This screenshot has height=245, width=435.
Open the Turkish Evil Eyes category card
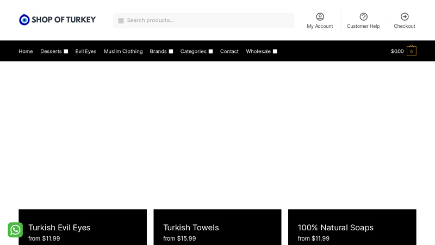tap(83, 227)
